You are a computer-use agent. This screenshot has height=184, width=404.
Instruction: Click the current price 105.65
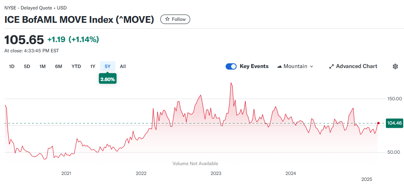click(x=24, y=40)
